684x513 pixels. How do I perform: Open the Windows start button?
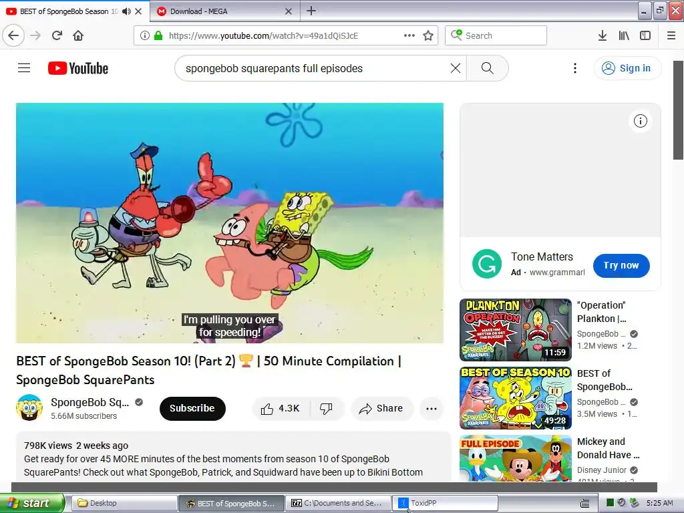pyautogui.click(x=32, y=503)
